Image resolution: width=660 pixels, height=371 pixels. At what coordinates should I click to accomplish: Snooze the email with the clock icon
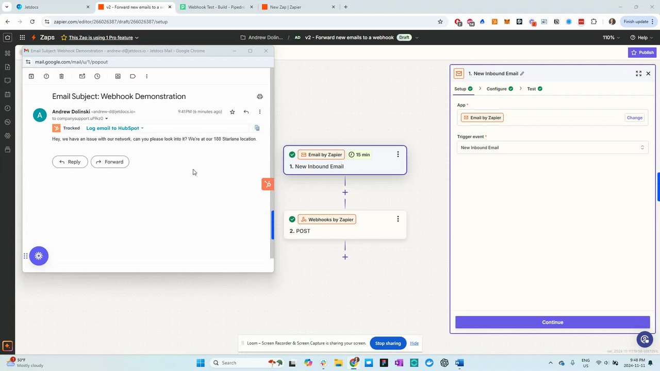click(x=97, y=76)
